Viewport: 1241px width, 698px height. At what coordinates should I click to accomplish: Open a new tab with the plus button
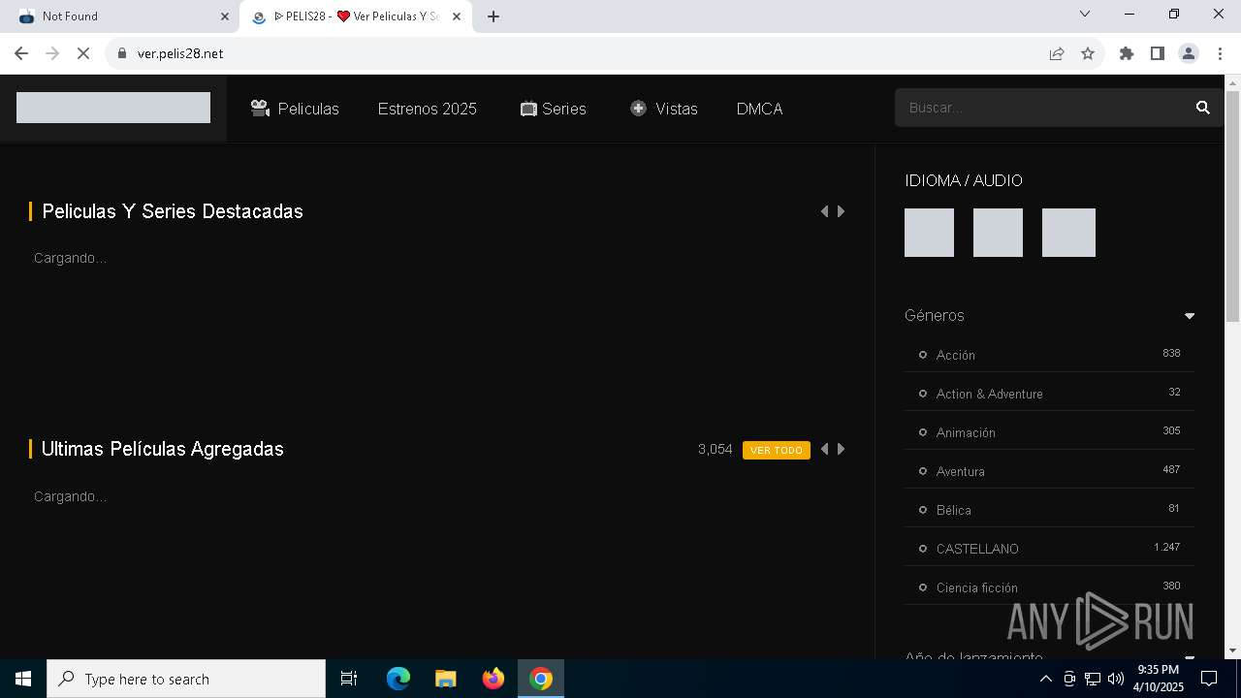(493, 16)
